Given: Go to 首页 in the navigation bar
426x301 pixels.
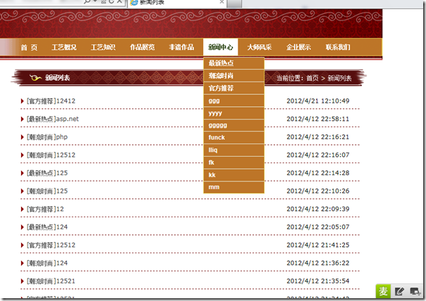Looking at the screenshot, I should pyautogui.click(x=29, y=48).
